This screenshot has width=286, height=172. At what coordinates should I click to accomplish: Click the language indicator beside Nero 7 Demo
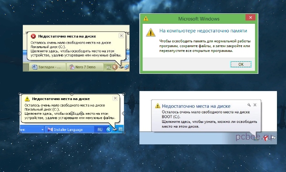click(108, 67)
